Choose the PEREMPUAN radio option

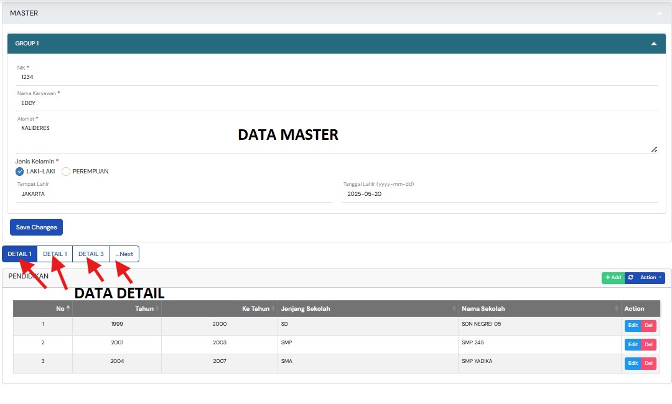point(65,172)
